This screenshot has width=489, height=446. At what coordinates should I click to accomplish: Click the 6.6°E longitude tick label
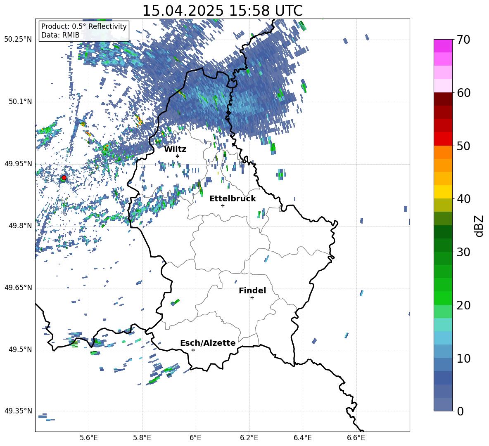[356, 438]
